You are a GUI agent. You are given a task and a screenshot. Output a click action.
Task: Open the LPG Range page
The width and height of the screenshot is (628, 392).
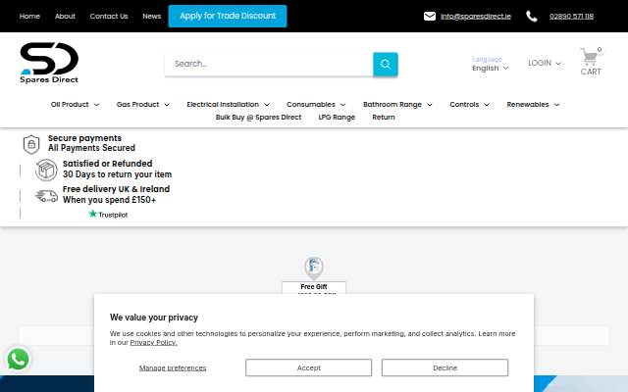[337, 118]
